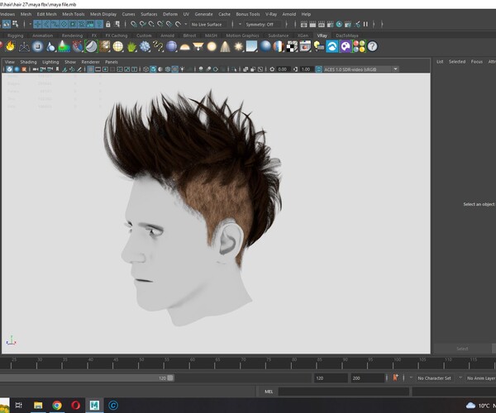Click the green grass V-Ray fur icon
The height and width of the screenshot is (413, 496).
point(131,47)
